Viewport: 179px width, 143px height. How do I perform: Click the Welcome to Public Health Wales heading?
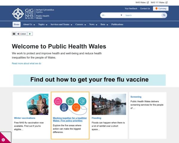tap(59, 46)
